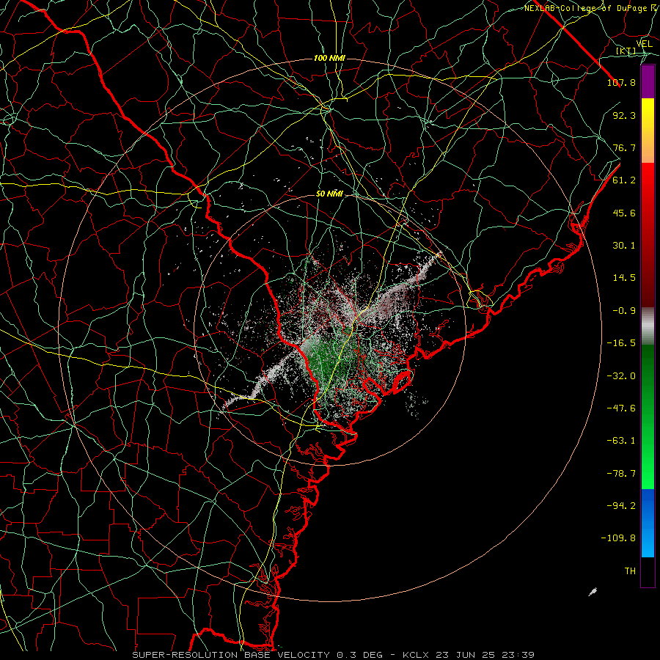Click the 61.2 velocity scale value
Viewport: 660px width, 660px height.
click(624, 180)
